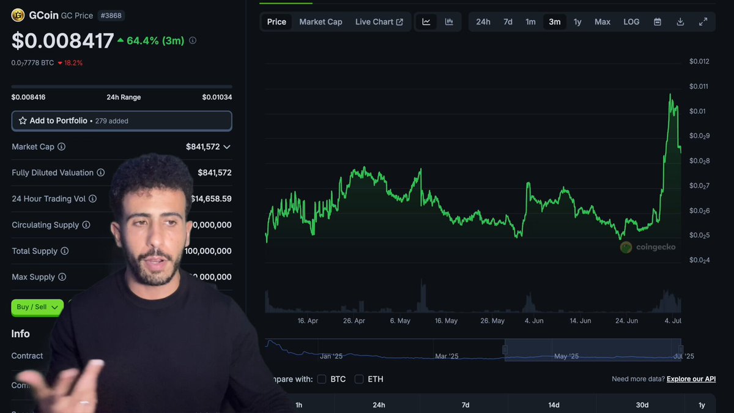Click the left handle of range navigator
Image resolution: width=734 pixels, height=413 pixels.
click(x=505, y=349)
